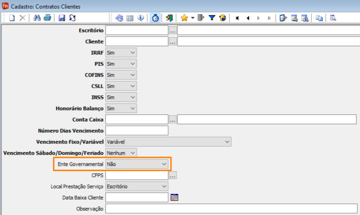Viewport: 360px width, 215px height.
Task: Click the Observação text field
Action: coord(231,209)
